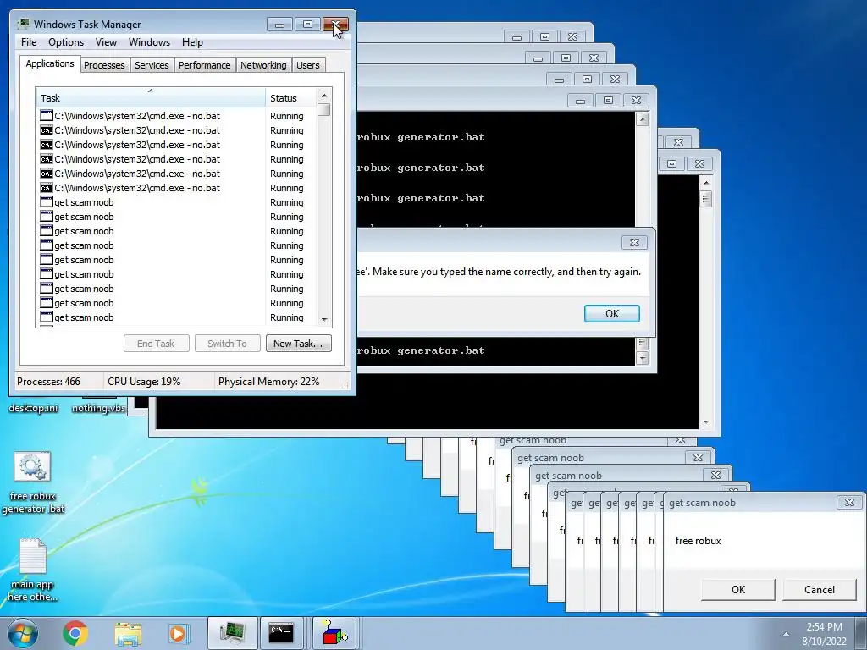Select the last cmd.exe - no.bat task row

pos(177,188)
